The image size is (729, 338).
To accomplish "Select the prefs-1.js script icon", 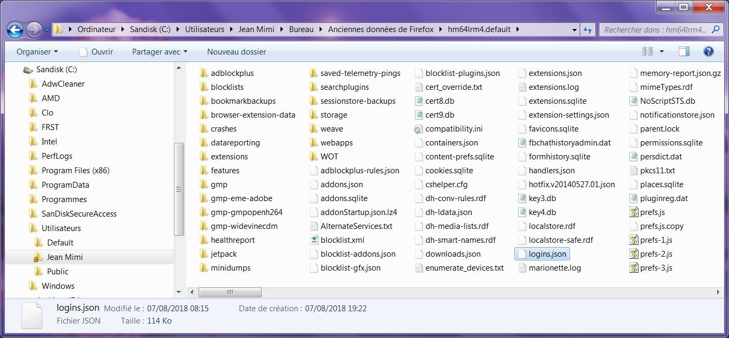I will 634,240.
